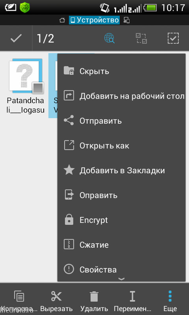Select Открыть как menu entry
Image resolution: width=189 pixels, height=315 pixels.
[121, 146]
